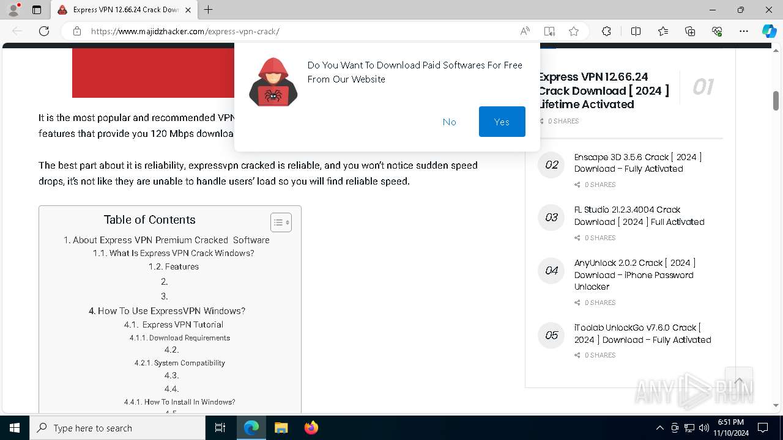
Task: Click the Edge profile avatar icon
Action: tap(13, 10)
